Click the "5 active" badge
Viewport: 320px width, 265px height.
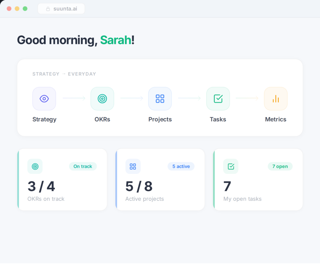pyautogui.click(x=181, y=166)
